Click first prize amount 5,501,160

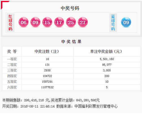point(107,59)
